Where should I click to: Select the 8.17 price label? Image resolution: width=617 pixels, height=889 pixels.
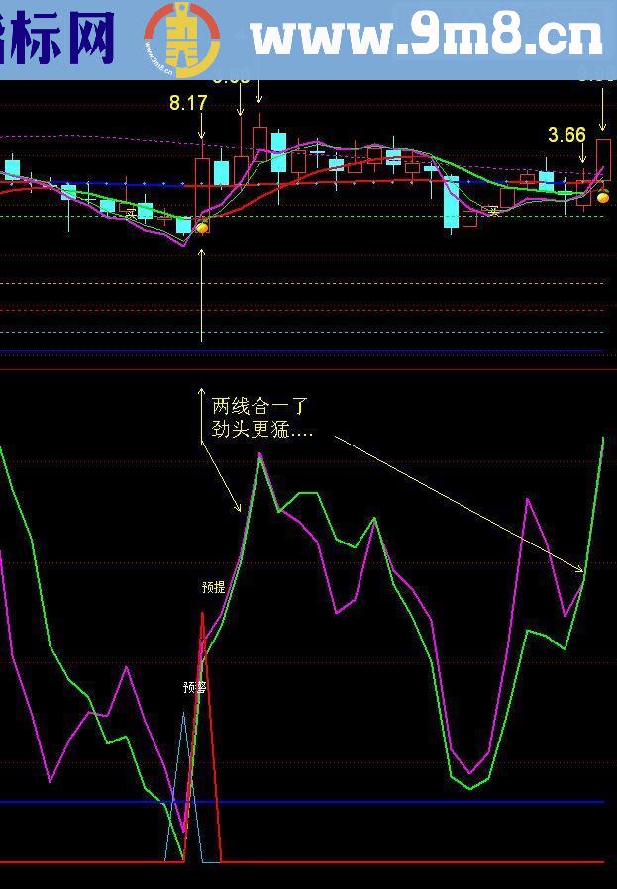point(188,103)
